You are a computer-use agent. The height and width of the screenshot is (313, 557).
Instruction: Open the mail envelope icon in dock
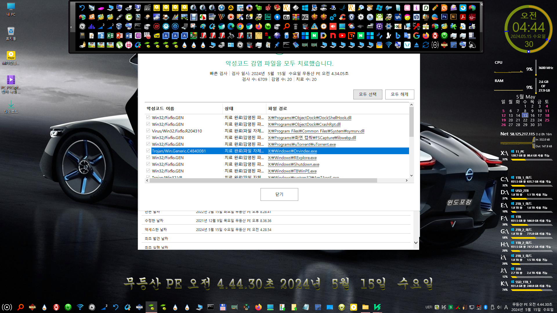click(379, 45)
